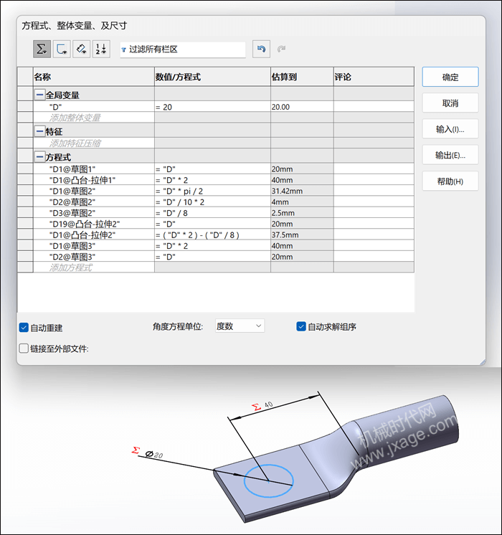Viewport: 502px width, 535px height.
Task: Click the 31.42mm evaluated value
Action: pos(302,191)
